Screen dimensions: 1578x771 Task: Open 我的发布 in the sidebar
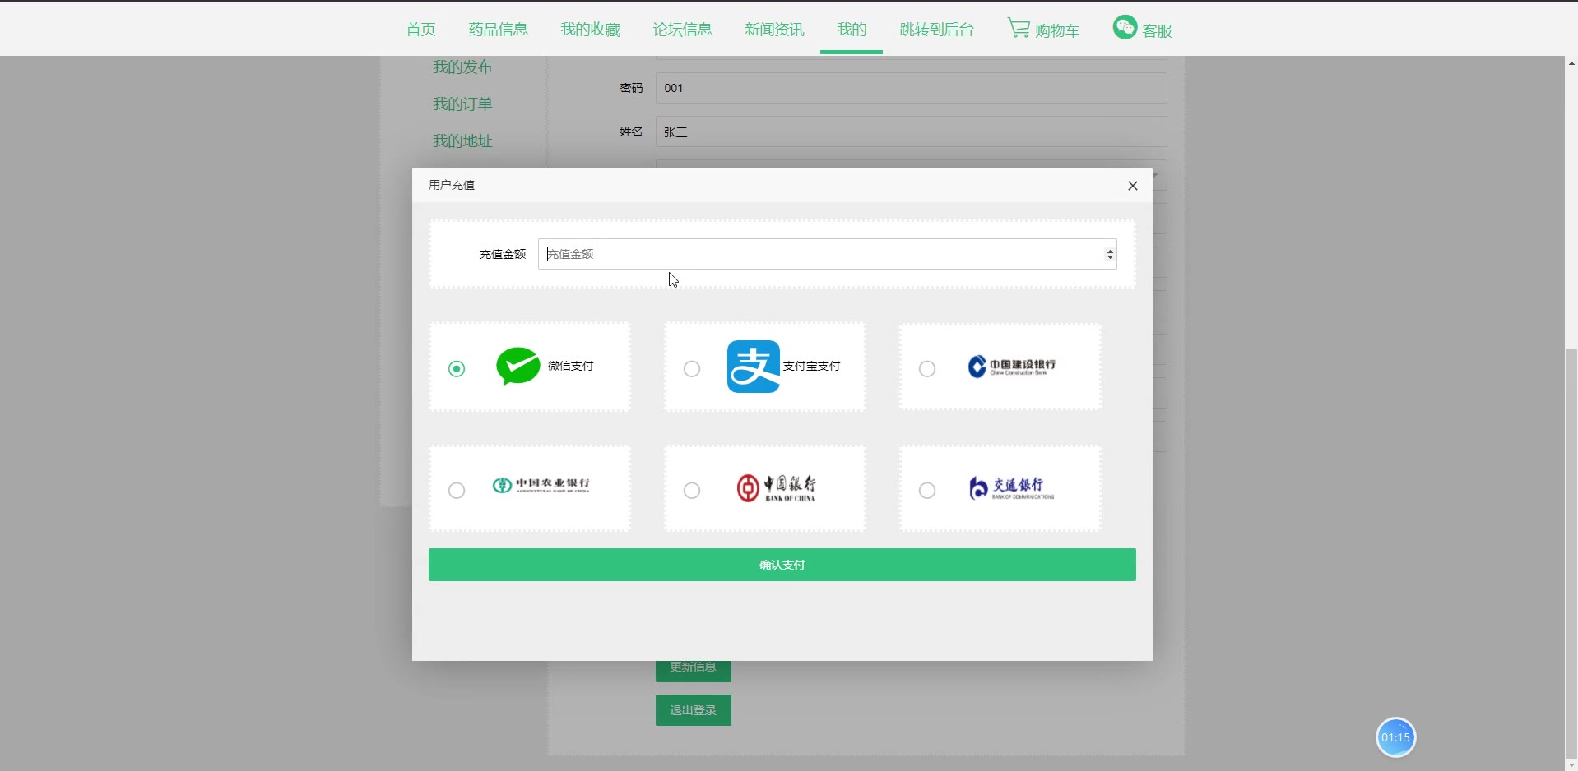[x=462, y=67]
